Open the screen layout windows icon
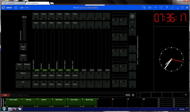 (144, 7)
